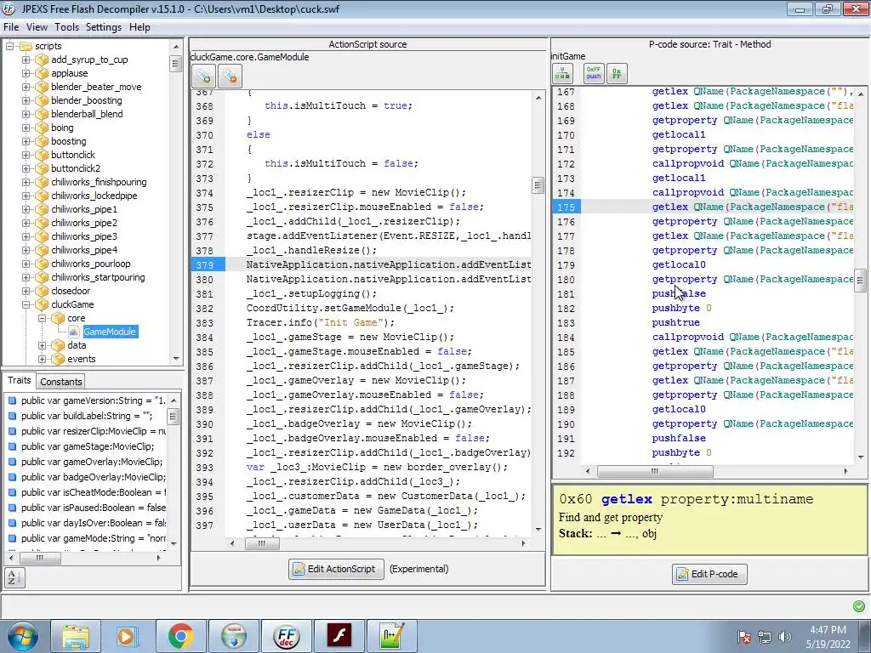This screenshot has height=653, width=871.
Task: Select trait public var badgeOverlay:MovieClip
Action: 94,477
